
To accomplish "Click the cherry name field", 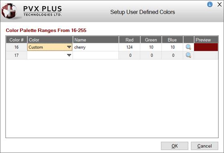I will coord(96,47).
